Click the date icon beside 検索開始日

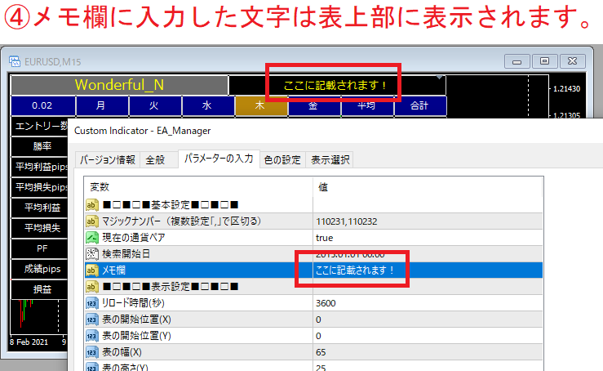92,254
